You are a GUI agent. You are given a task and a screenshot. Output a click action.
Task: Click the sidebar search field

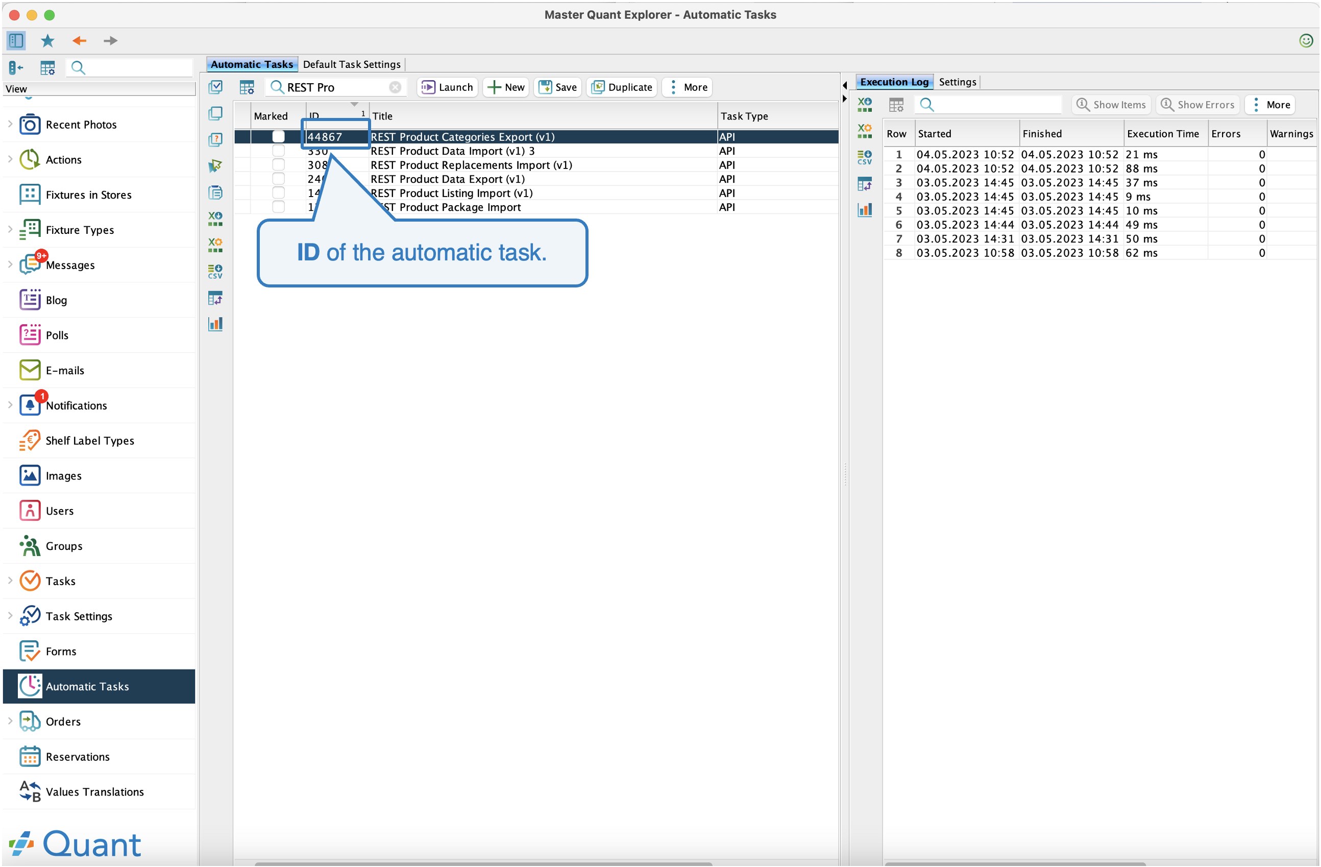[129, 68]
